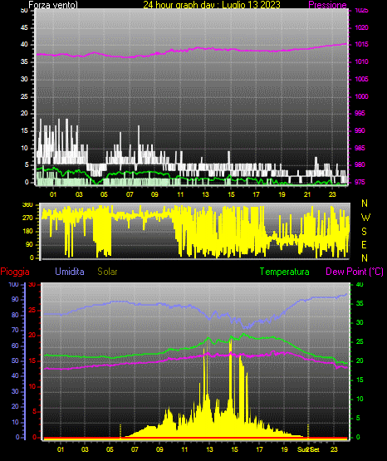387x461 pixels.
Task: Click the red 30 rain scale value
Action: click(32, 285)
